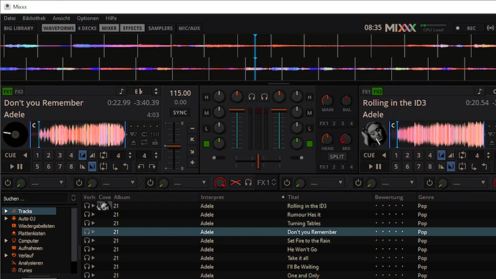Click deck 1 repeat mode icon
Screen dimensions: 496x279
tap(144, 143)
